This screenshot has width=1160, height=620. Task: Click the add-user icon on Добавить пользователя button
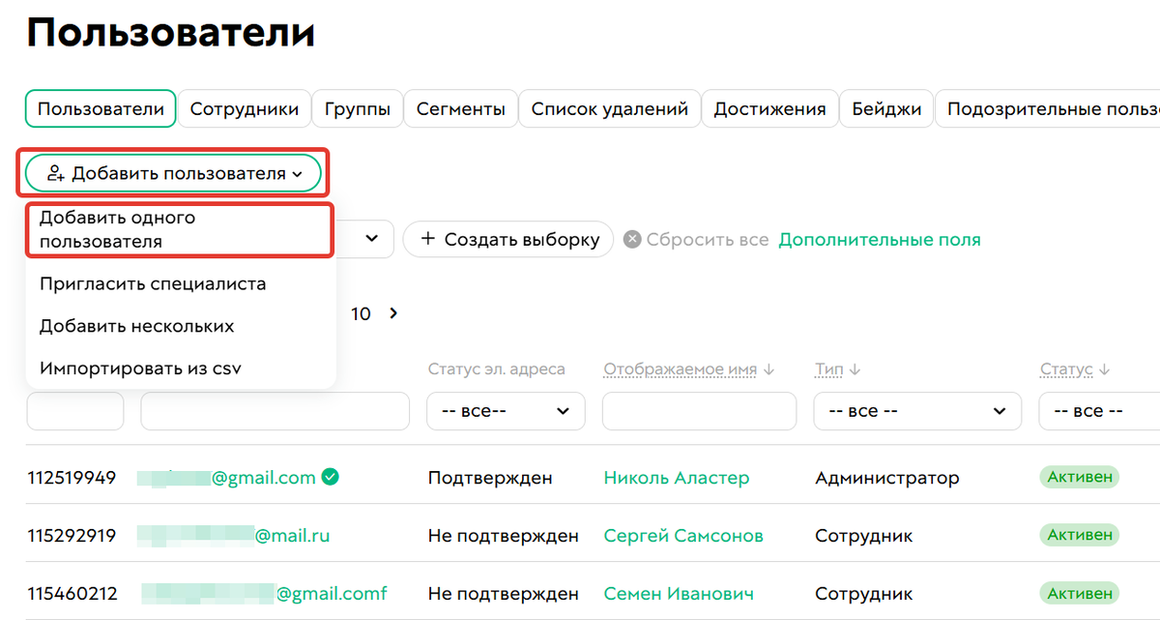pyautogui.click(x=59, y=172)
